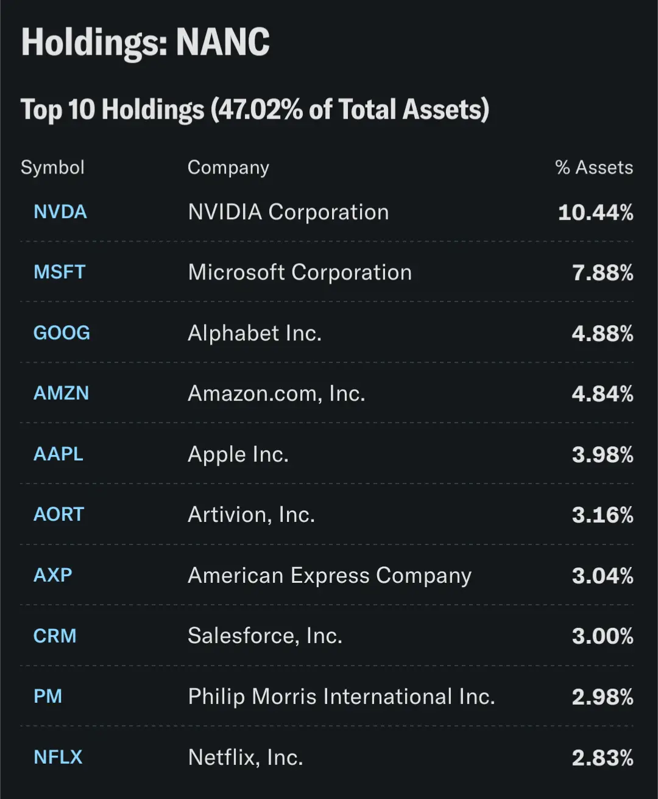The width and height of the screenshot is (658, 799).
Task: Open the NVDA ticker symbol link
Action: click(60, 212)
